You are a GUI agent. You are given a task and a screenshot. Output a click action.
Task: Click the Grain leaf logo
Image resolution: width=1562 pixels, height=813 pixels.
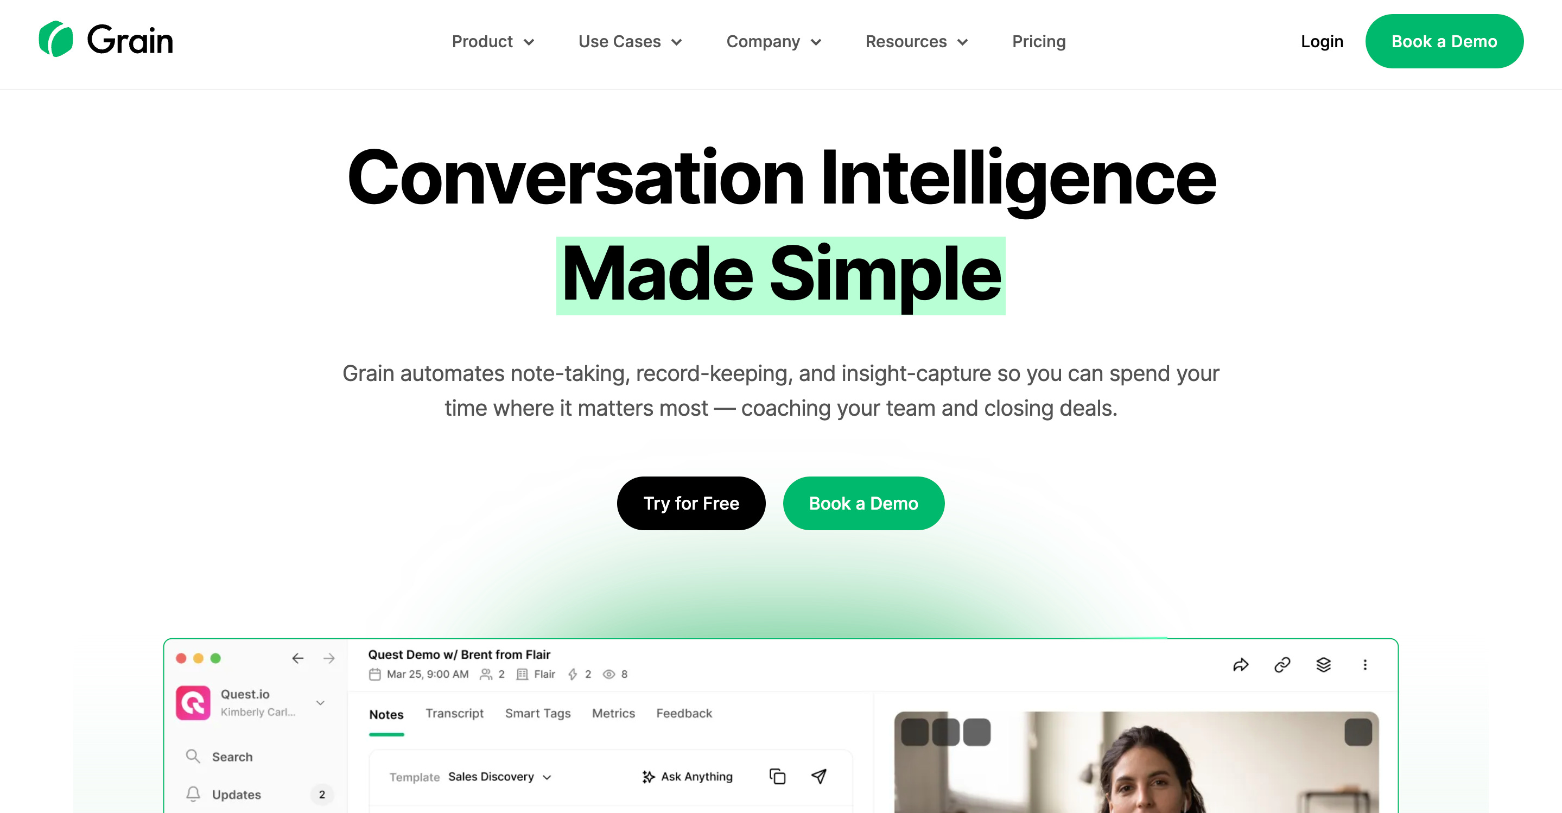[56, 40]
